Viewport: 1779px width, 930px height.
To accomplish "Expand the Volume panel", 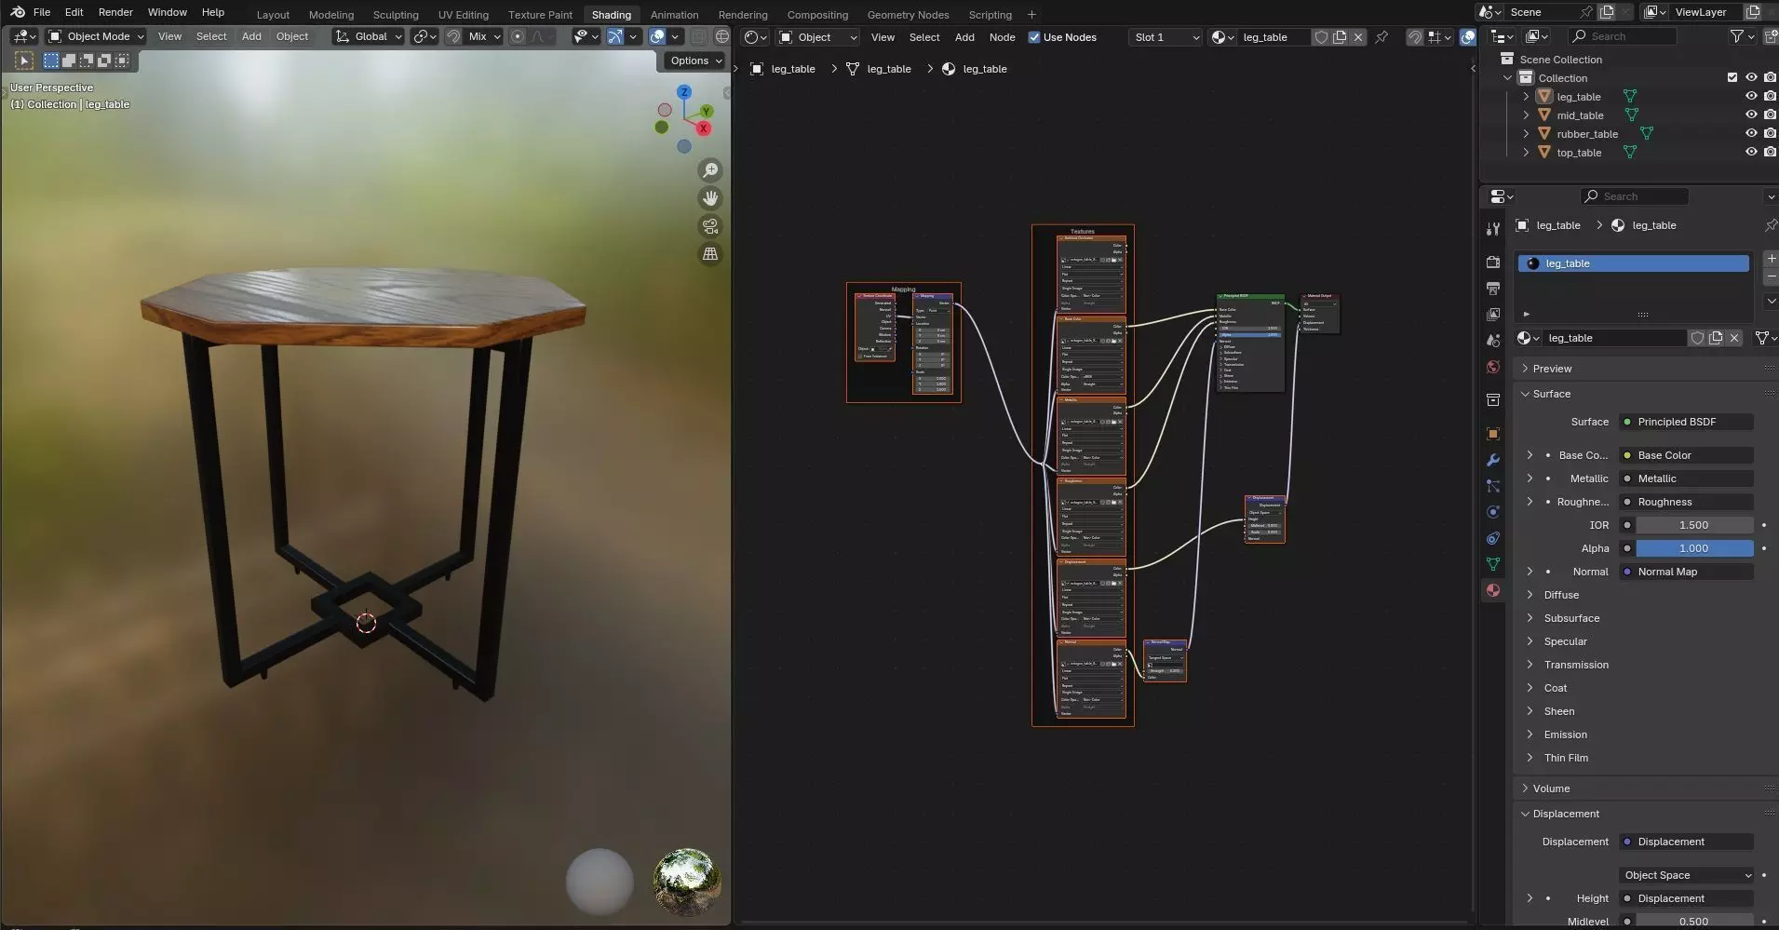I will click(x=1551, y=788).
